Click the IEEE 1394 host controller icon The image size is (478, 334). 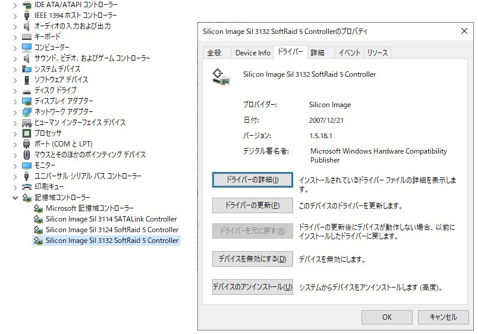click(27, 15)
